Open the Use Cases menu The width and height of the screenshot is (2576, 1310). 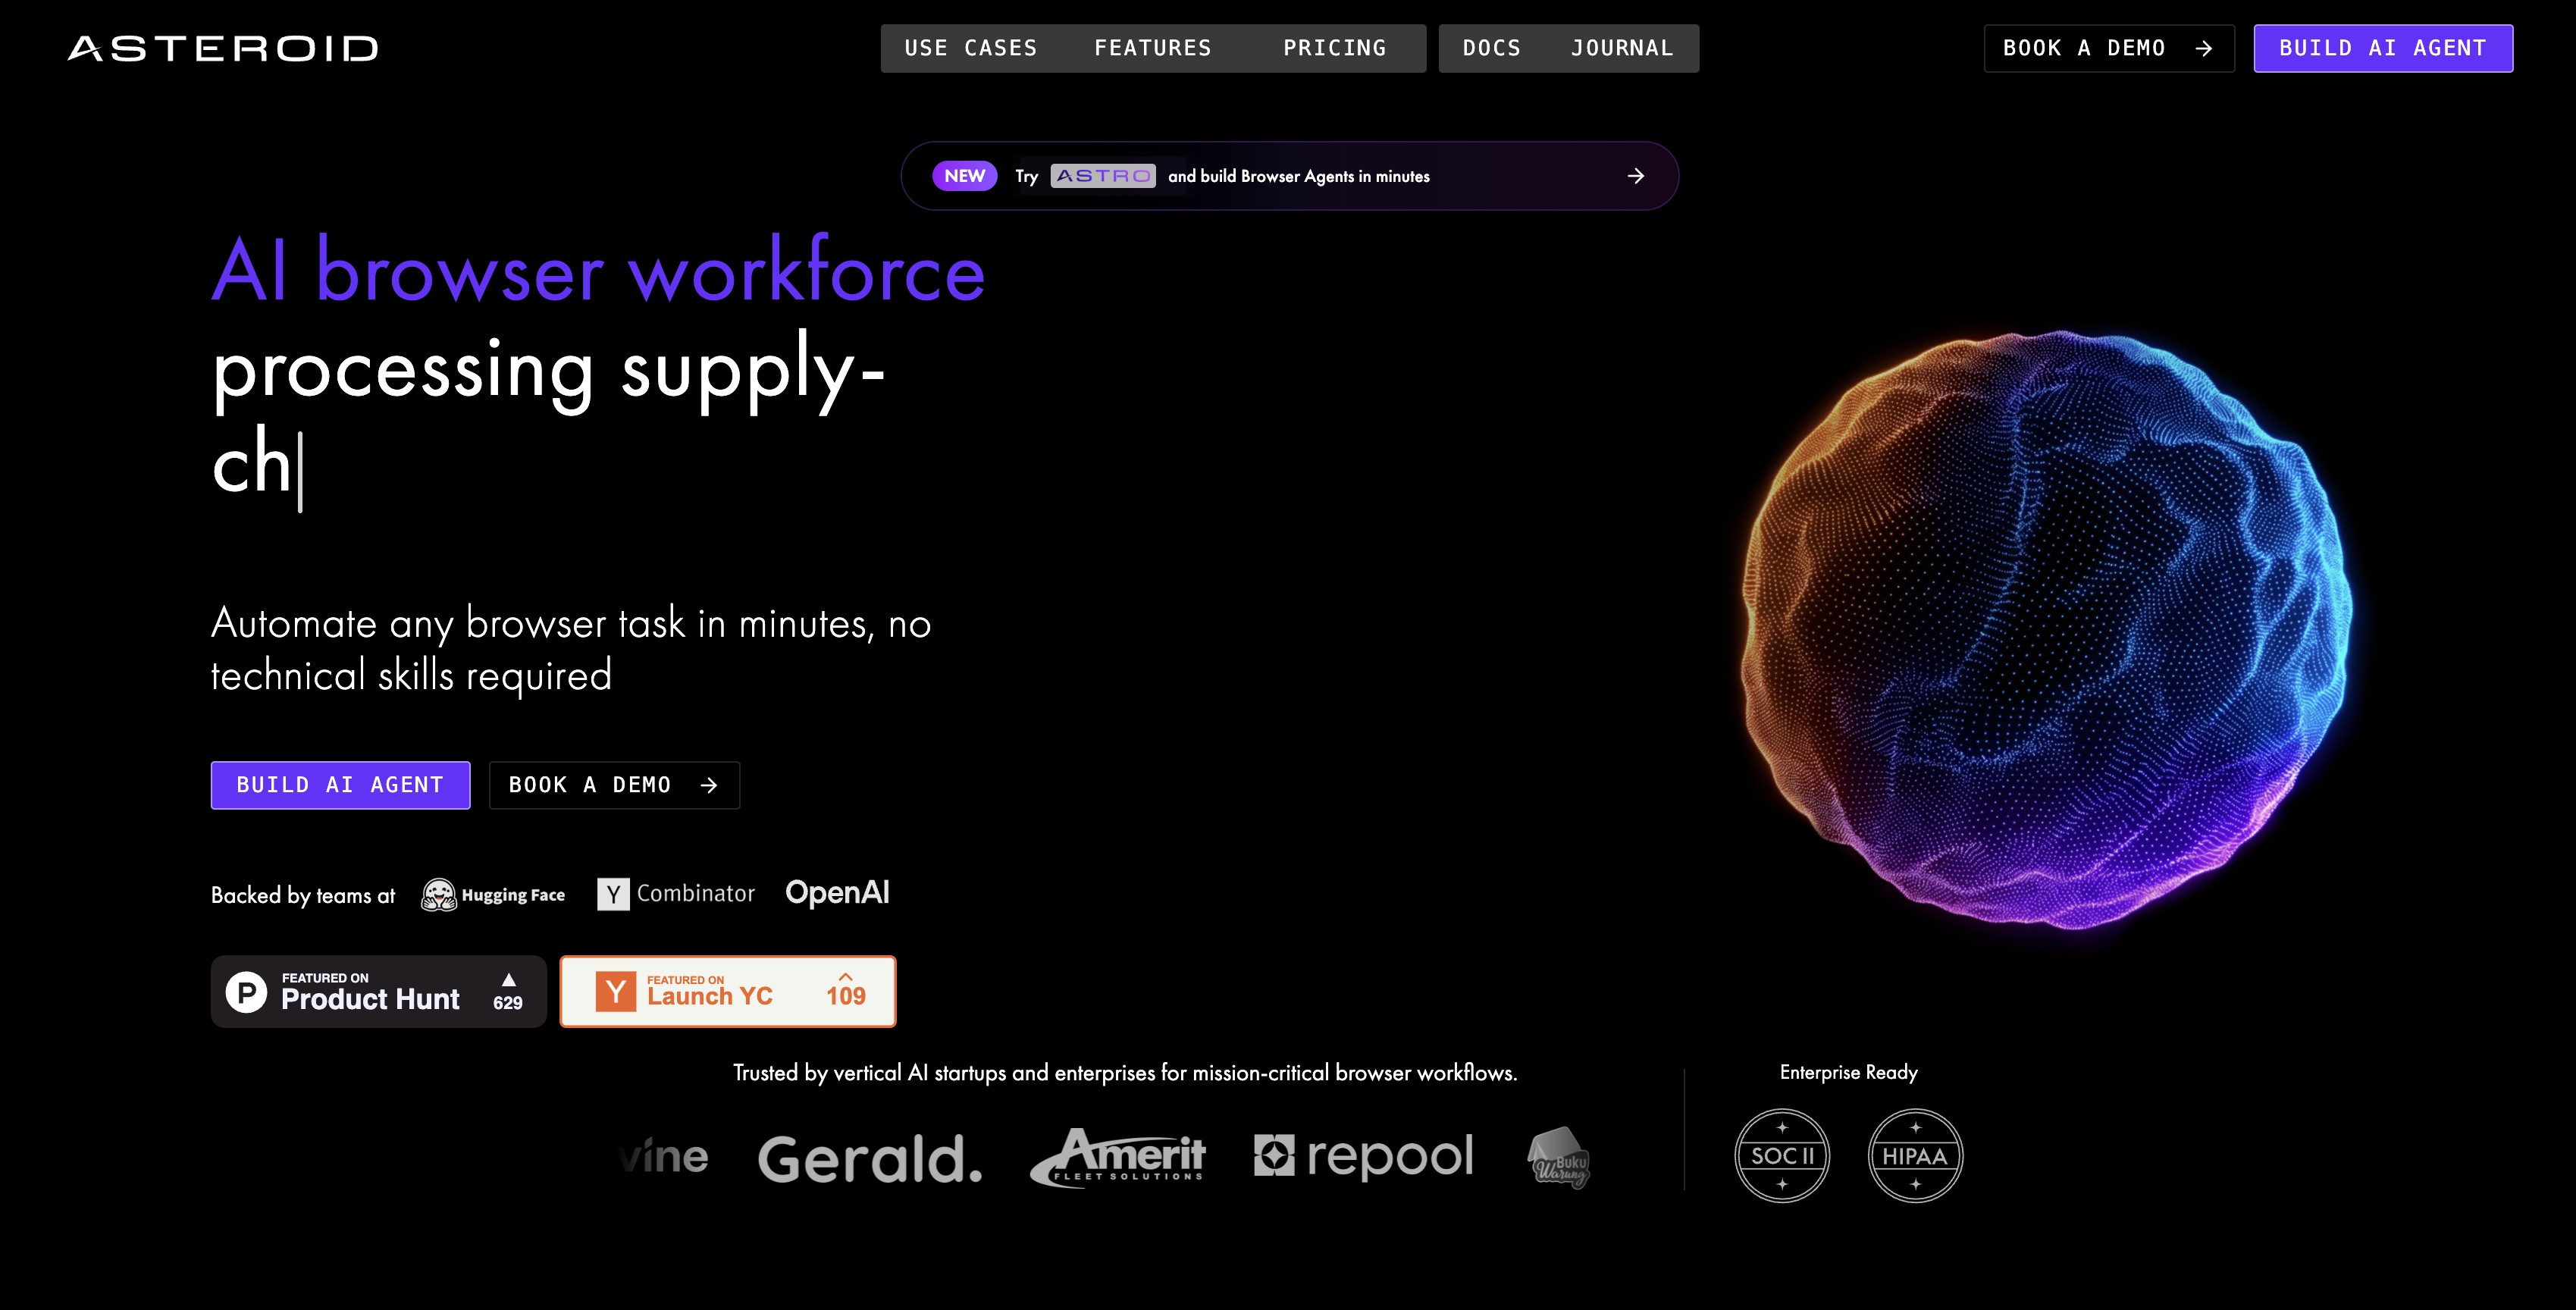pos(970,48)
